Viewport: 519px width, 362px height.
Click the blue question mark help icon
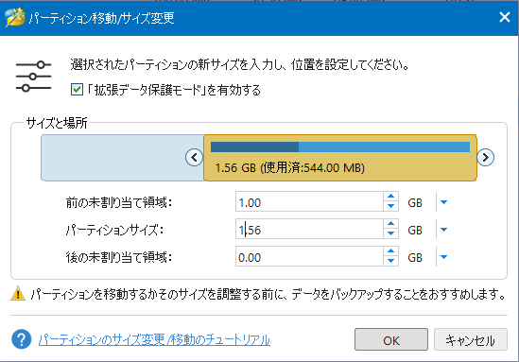21,339
